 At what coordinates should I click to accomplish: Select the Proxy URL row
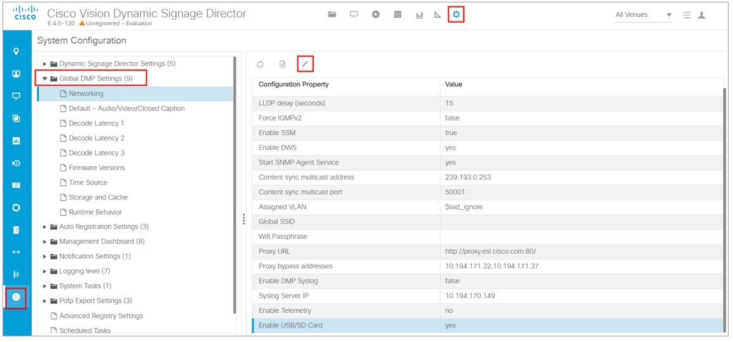point(488,251)
